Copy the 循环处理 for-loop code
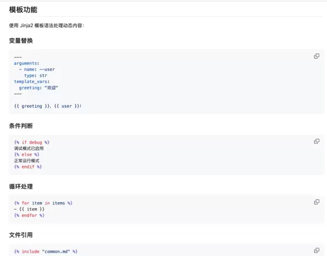Image resolution: width=327 pixels, height=256 pixels. (317, 202)
